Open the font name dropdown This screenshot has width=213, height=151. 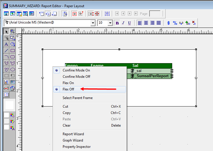coord(93,23)
